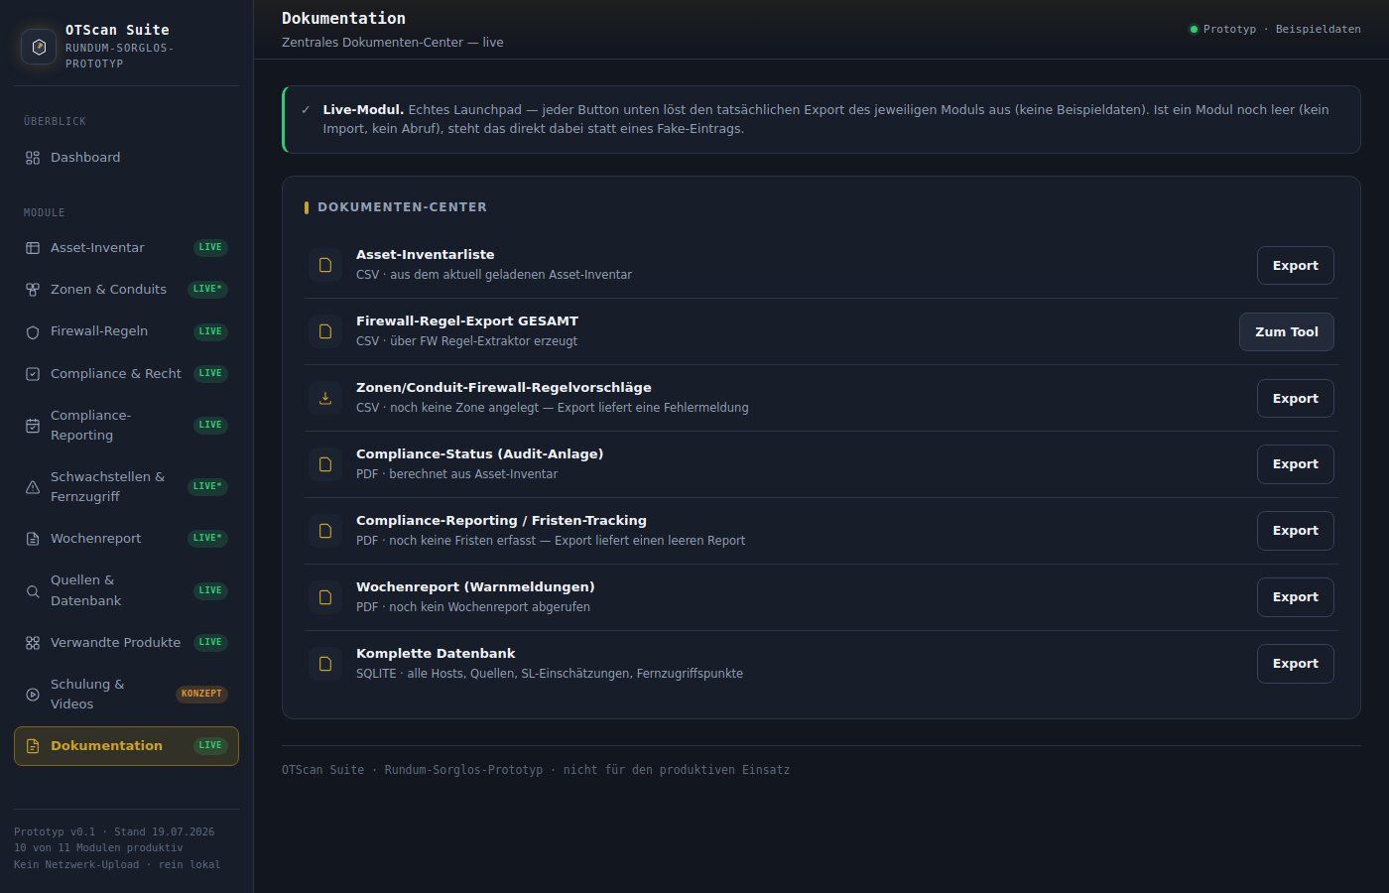Click the bold 'Live-Modul.' notice text

pos(363,110)
